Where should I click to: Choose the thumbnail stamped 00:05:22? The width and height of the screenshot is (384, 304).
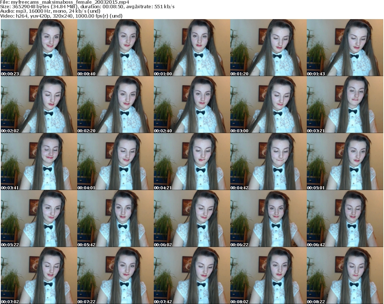pos(39,219)
